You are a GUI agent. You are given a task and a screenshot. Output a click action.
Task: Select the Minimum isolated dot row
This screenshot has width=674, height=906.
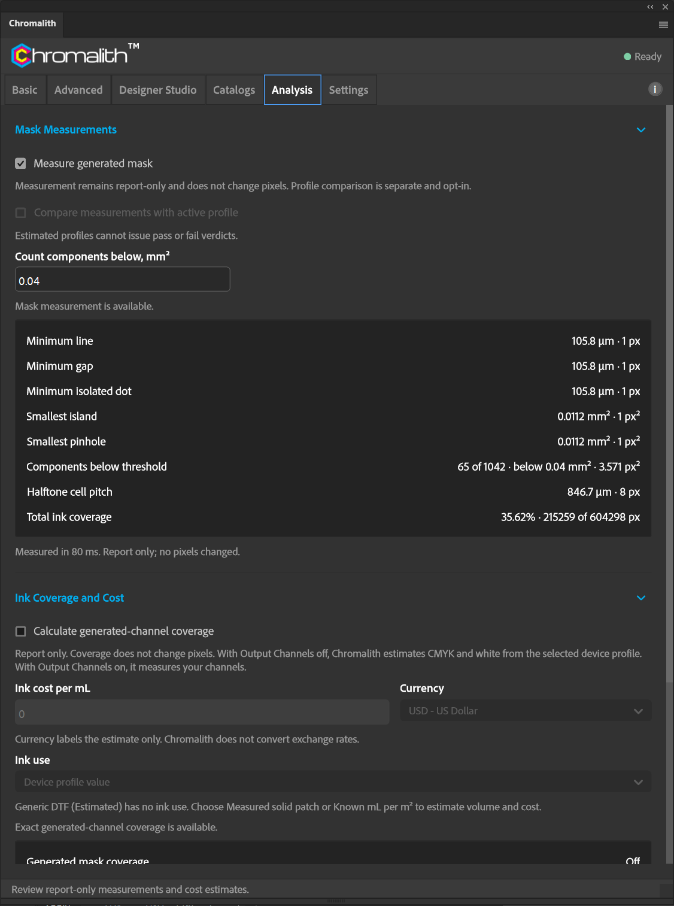pos(333,392)
